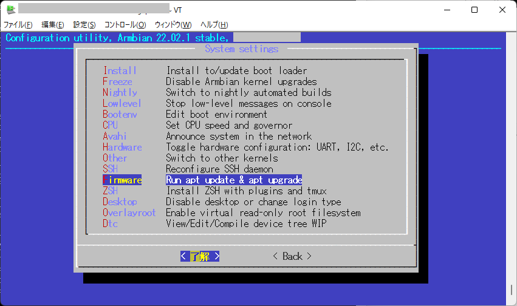Image resolution: width=517 pixels, height=306 pixels.
Task: Close the Tera Term window
Action: [502, 10]
